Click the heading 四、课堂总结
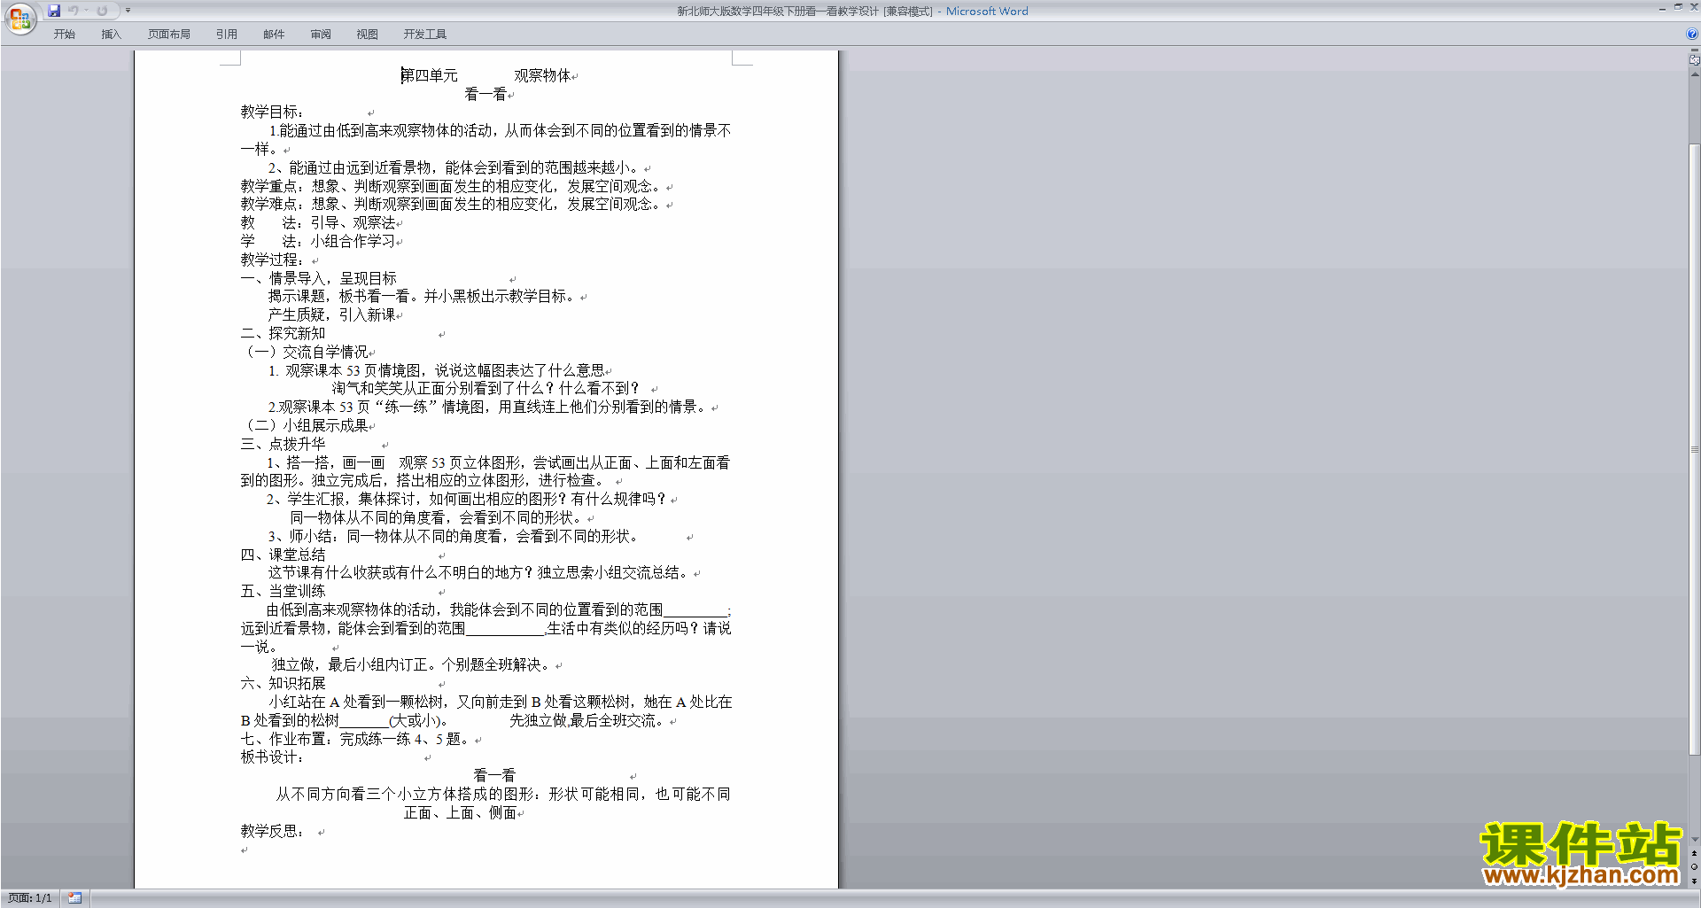 (x=283, y=555)
